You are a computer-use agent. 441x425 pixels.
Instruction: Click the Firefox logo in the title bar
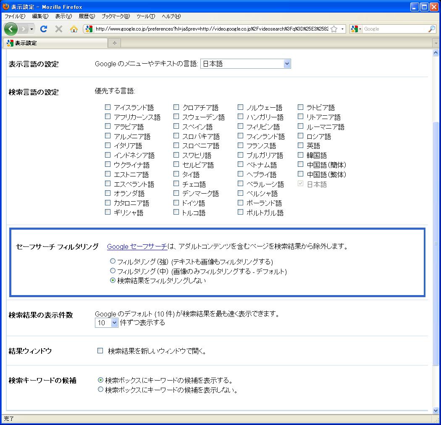pyautogui.click(x=5, y=6)
